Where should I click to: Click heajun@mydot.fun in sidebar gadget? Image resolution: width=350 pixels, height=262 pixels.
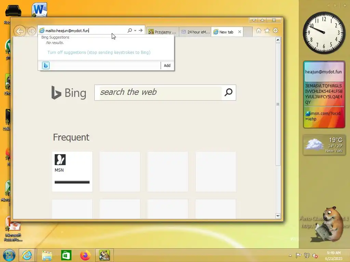pos(323,72)
